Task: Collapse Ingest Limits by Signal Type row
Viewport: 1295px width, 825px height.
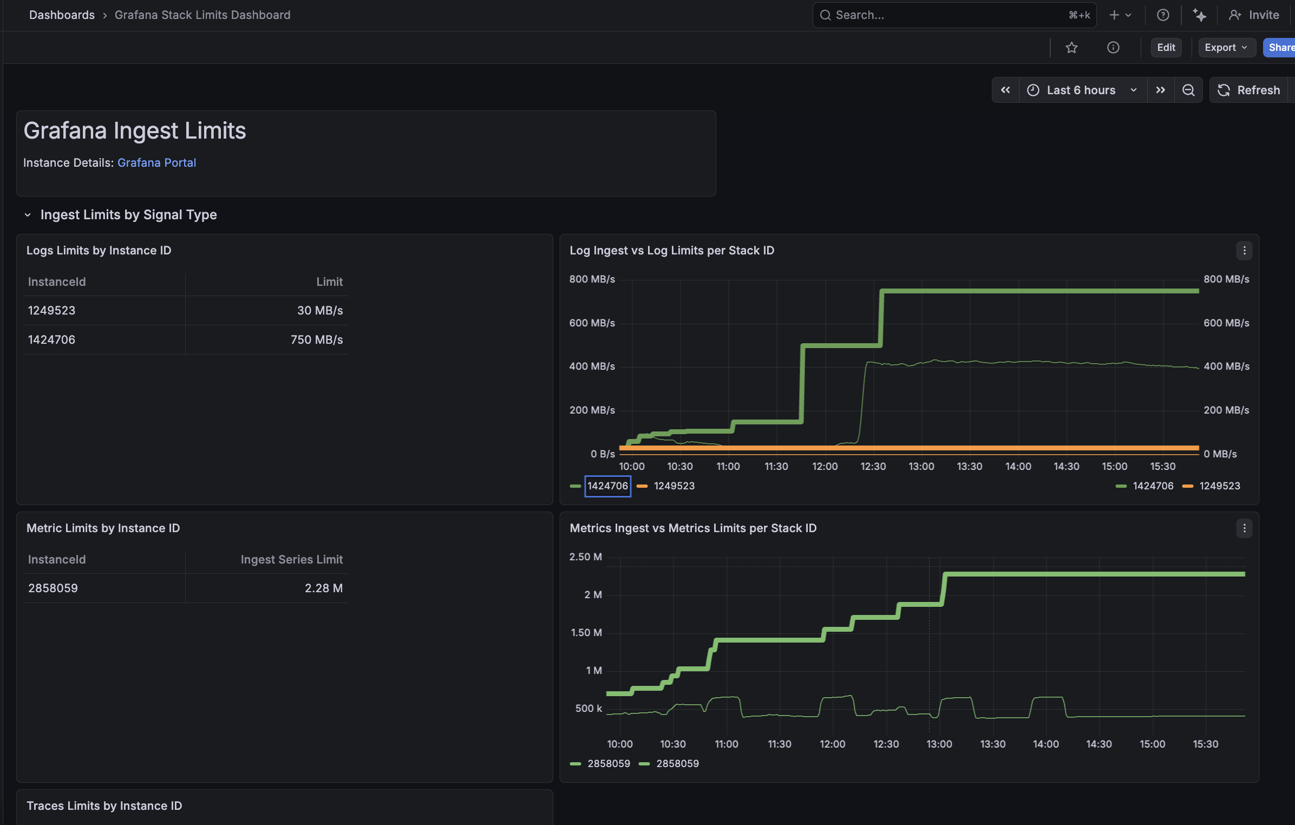Action: pos(28,215)
